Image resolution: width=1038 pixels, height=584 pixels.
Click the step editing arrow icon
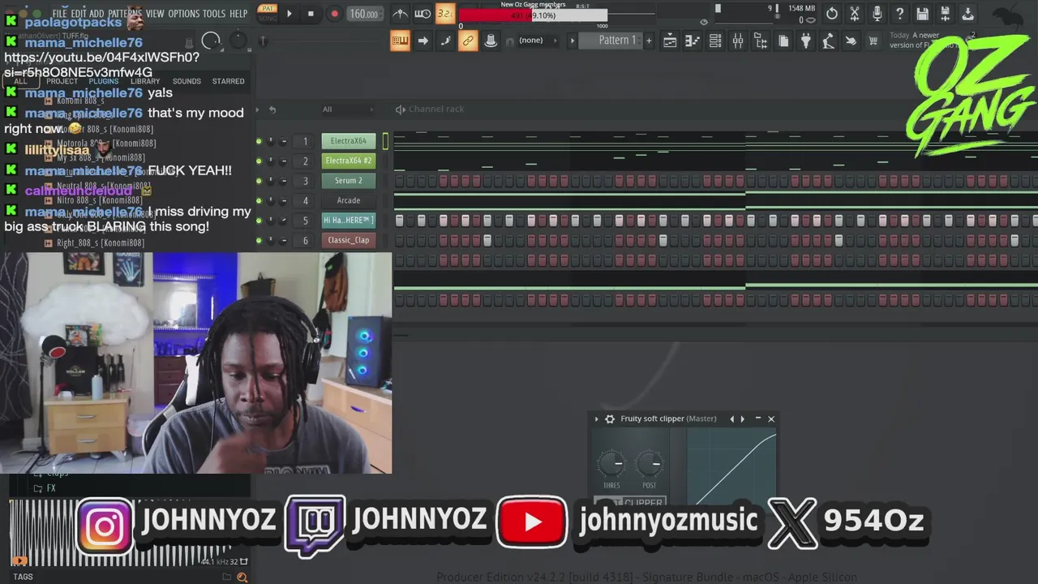coord(422,41)
